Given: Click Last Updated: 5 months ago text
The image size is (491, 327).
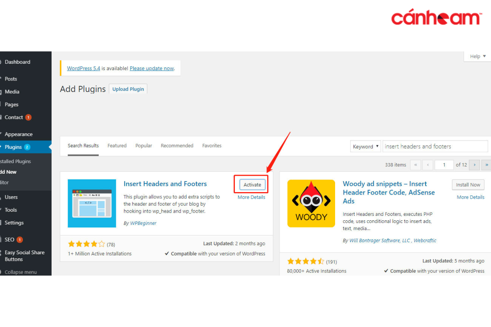Looking at the screenshot, I should (453, 261).
